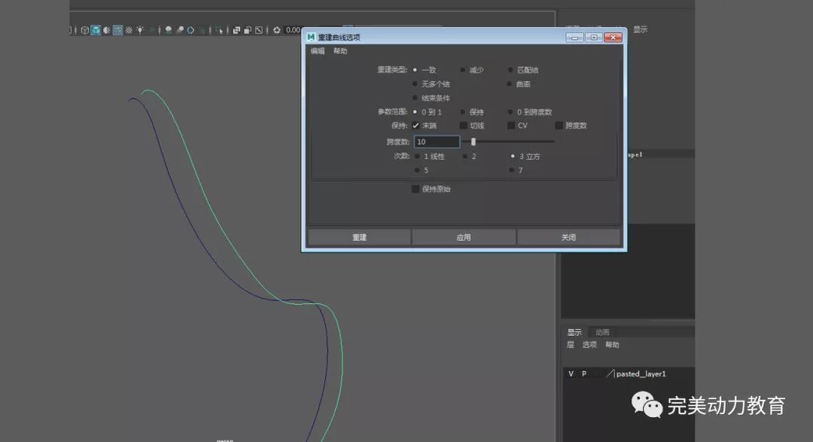Viewport: 813px width, 442px height.
Task: Click the 跨度数 slider handle
Action: coord(473,142)
